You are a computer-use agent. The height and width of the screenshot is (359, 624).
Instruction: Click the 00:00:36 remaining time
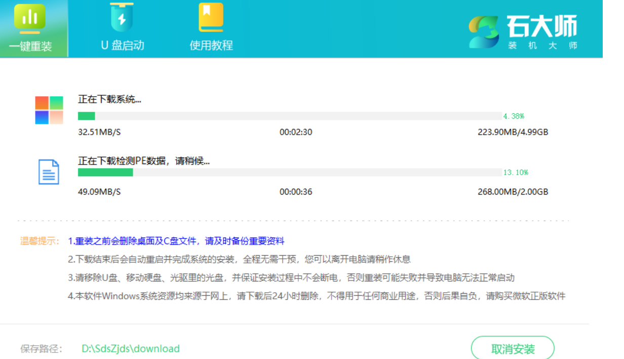click(296, 192)
